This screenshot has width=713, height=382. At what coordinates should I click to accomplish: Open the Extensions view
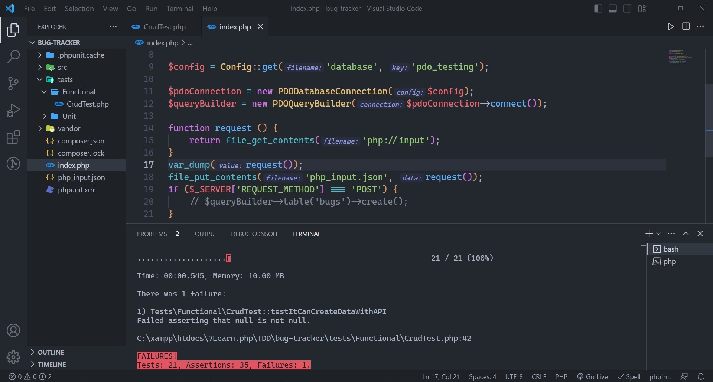[x=13, y=137]
